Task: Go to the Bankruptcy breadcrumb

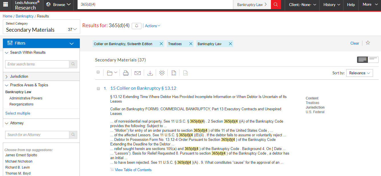Action: [25, 16]
